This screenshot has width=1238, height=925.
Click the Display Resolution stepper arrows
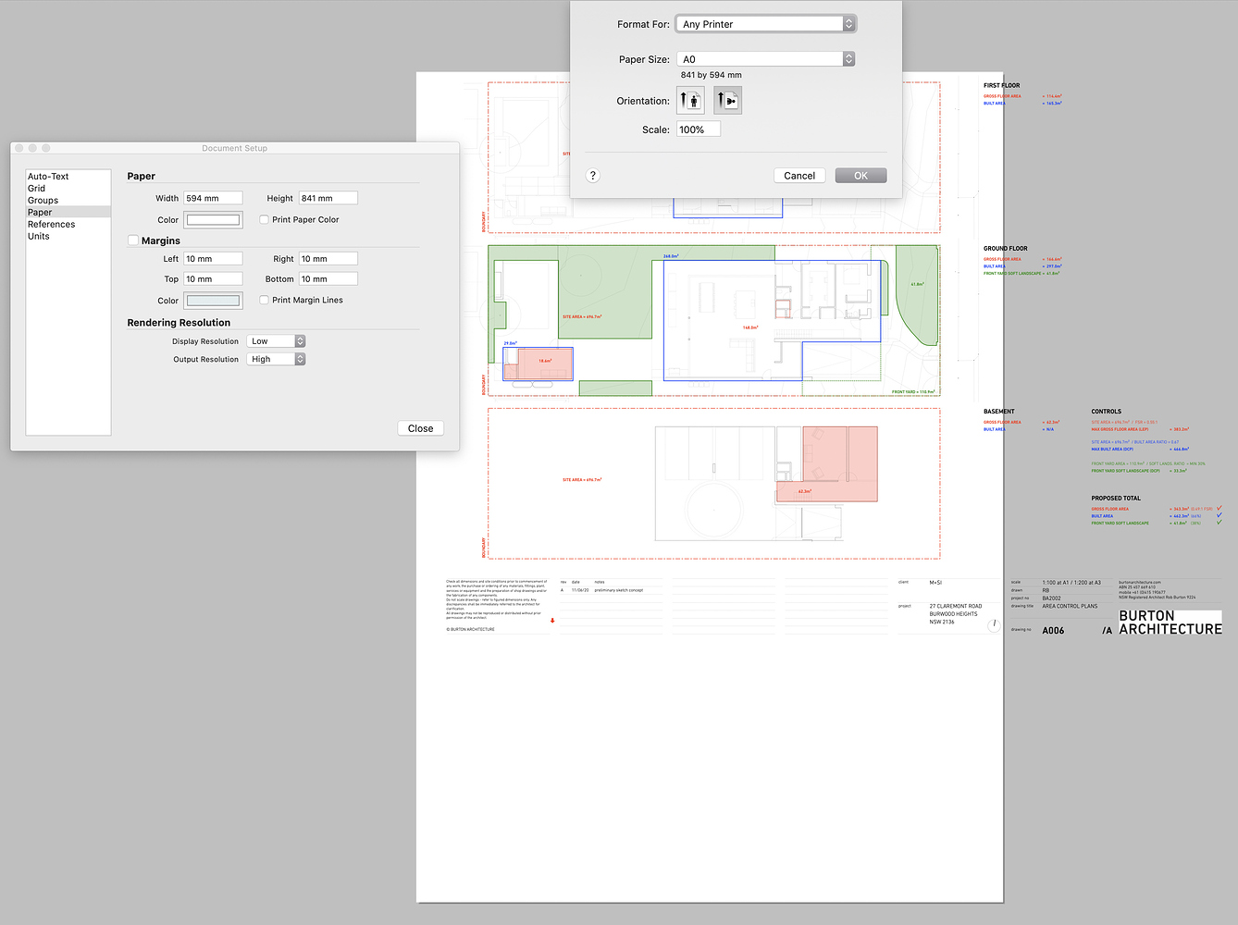pos(299,340)
